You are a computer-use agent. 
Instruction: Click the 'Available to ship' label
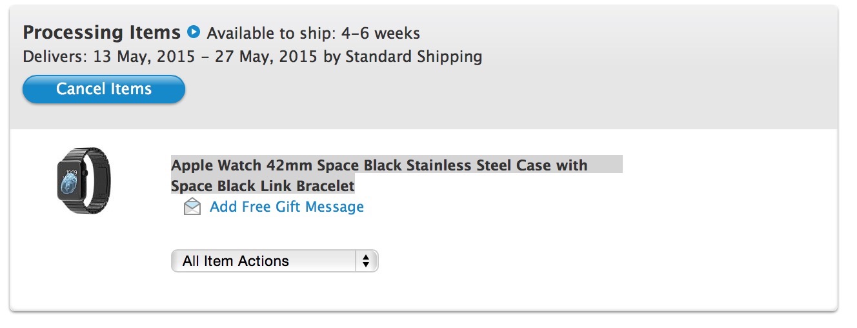pos(272,33)
